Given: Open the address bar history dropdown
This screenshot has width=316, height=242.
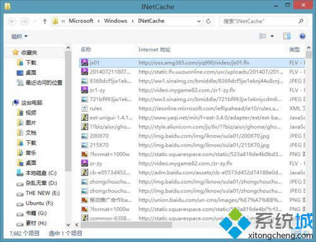Looking at the screenshot, I should [198, 21].
